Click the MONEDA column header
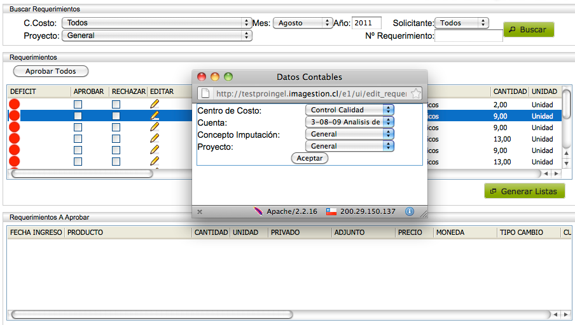The height and width of the screenshot is (325, 575). [465, 232]
